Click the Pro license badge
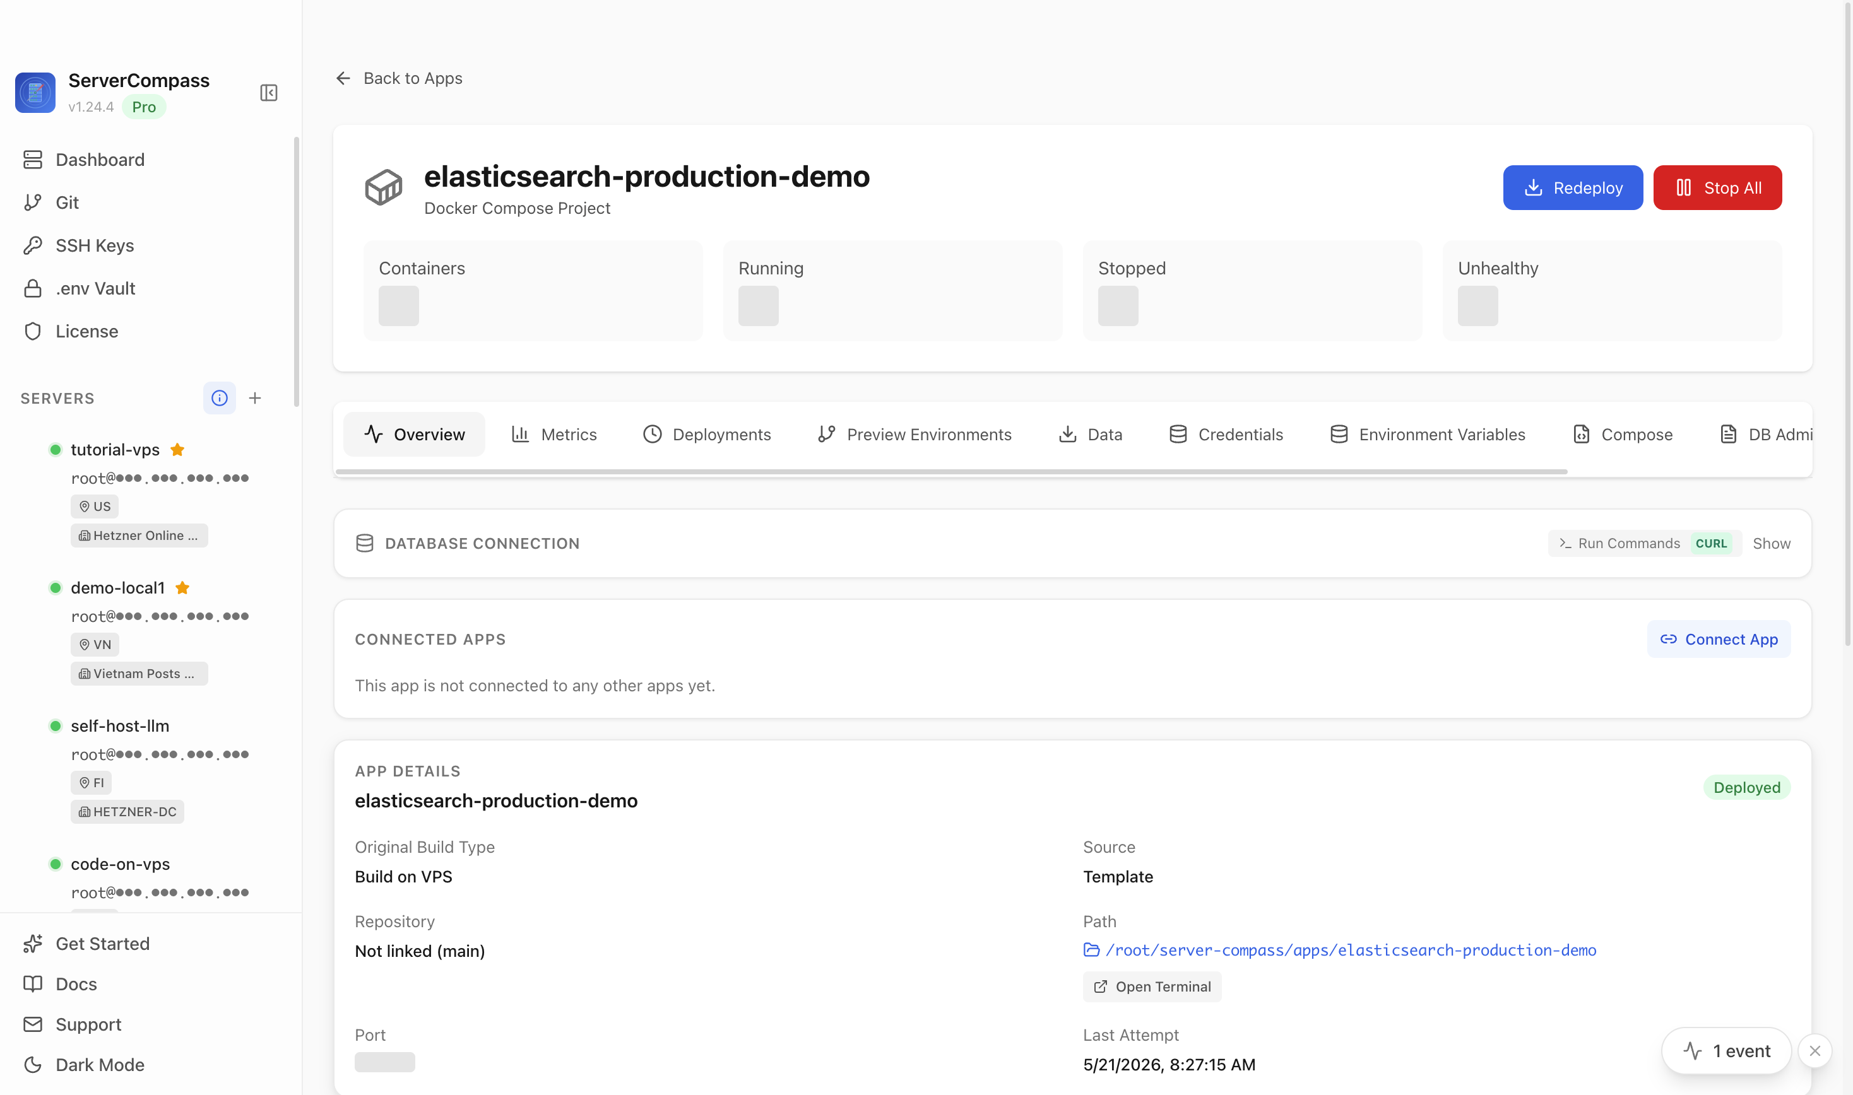Screen dimensions: 1853x1095 point(144,107)
